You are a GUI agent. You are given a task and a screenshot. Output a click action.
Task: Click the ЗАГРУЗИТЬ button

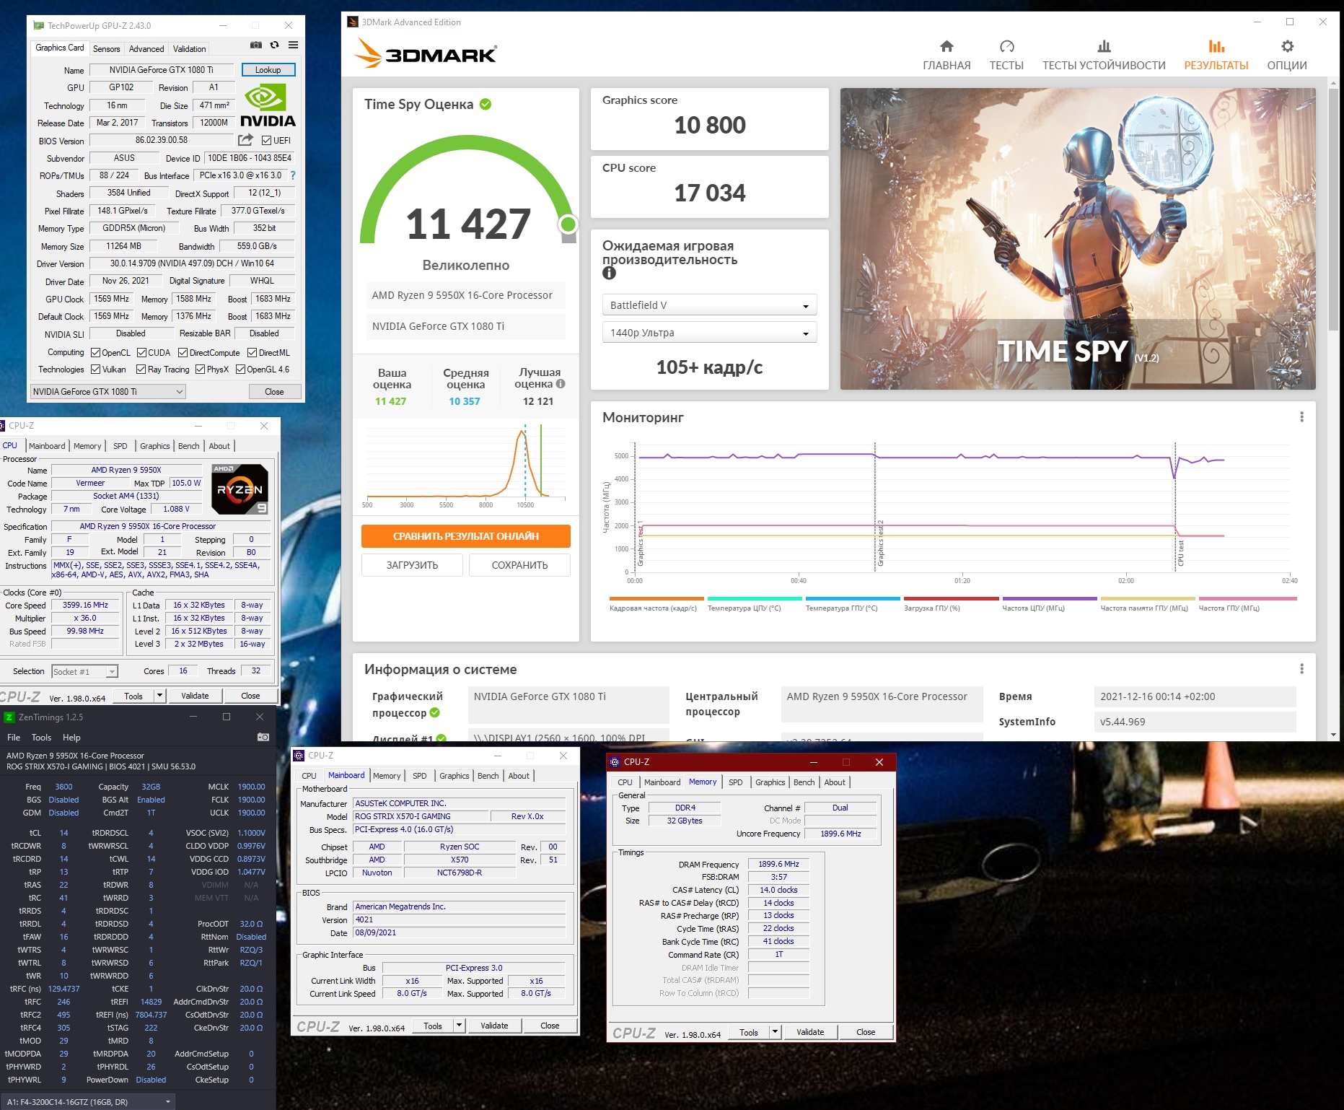(x=412, y=565)
